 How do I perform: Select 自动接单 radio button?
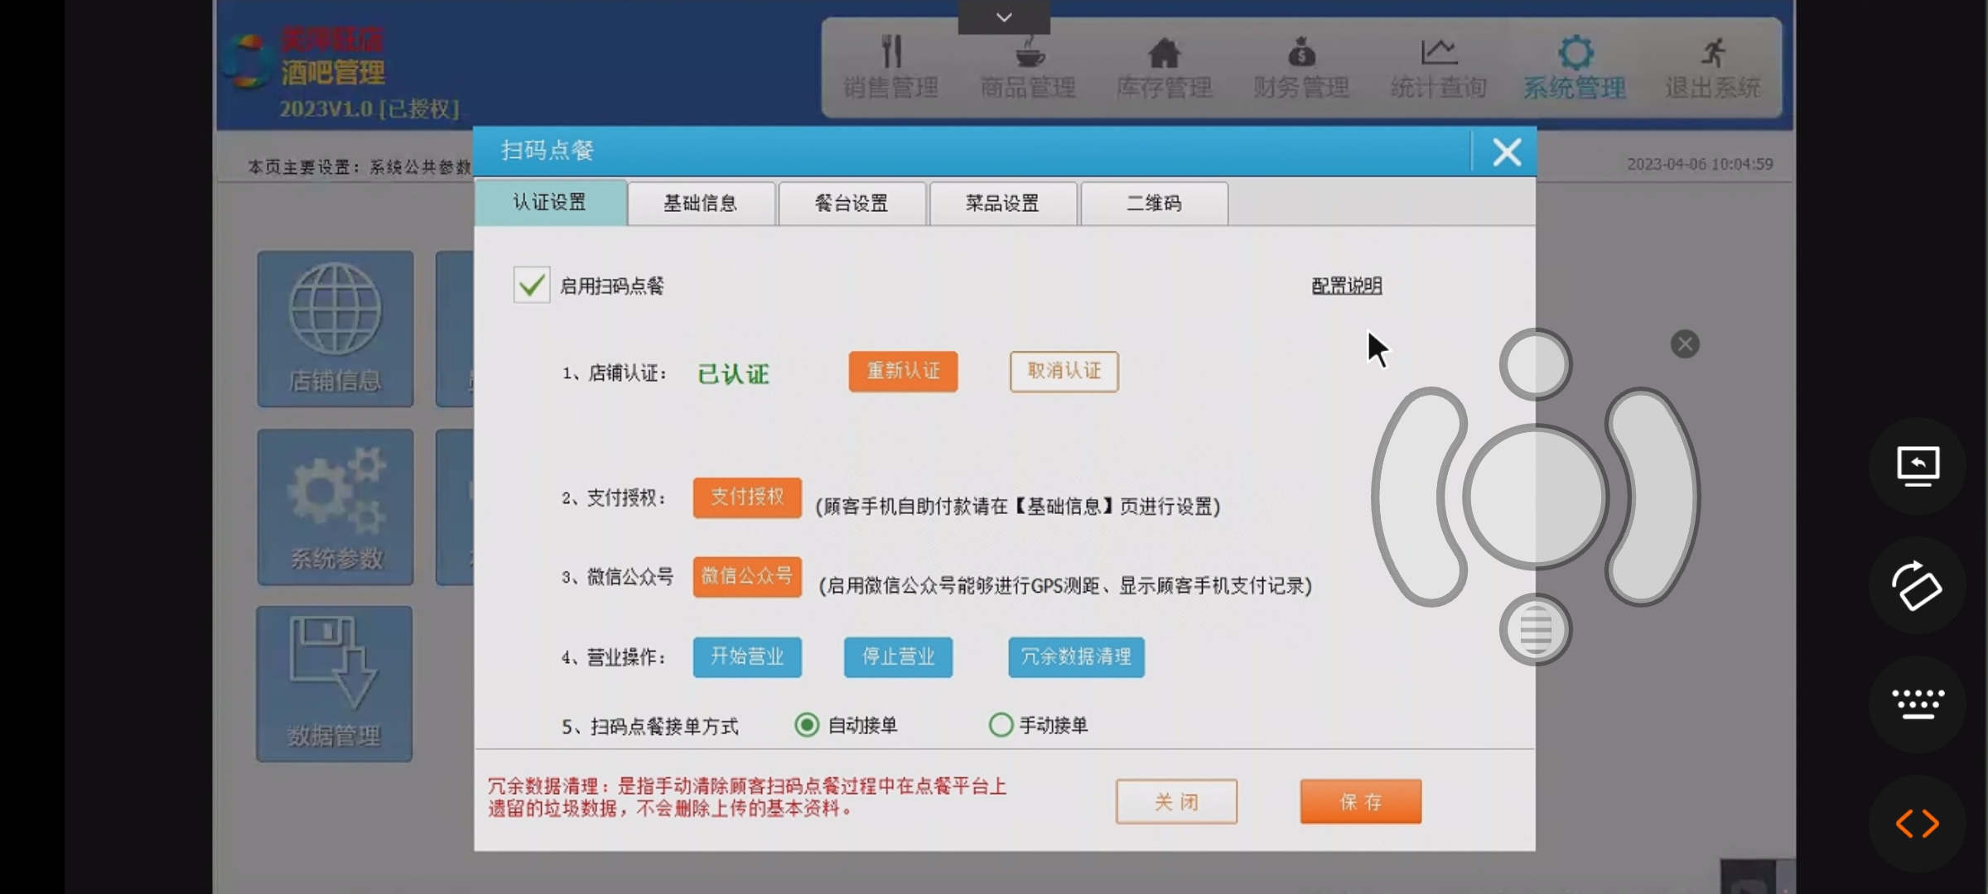pos(807,725)
